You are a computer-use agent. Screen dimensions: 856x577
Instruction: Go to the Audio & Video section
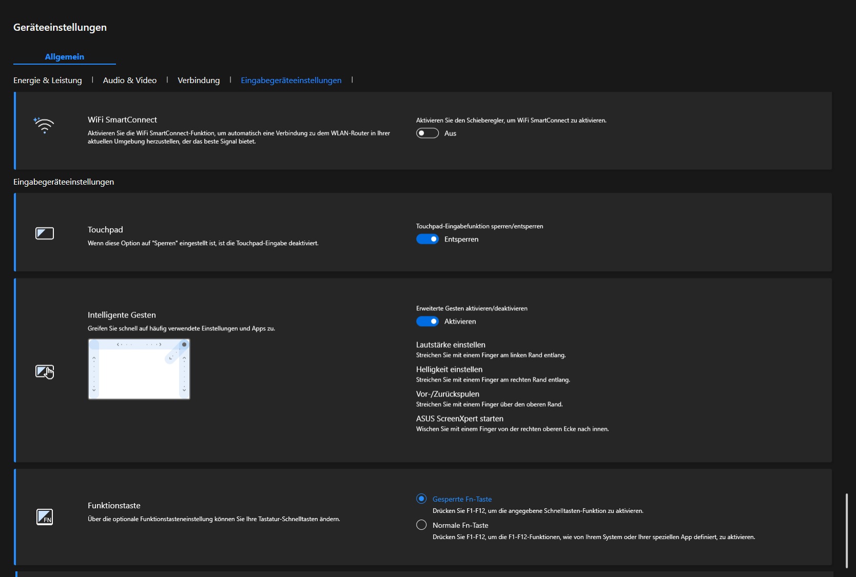click(130, 81)
